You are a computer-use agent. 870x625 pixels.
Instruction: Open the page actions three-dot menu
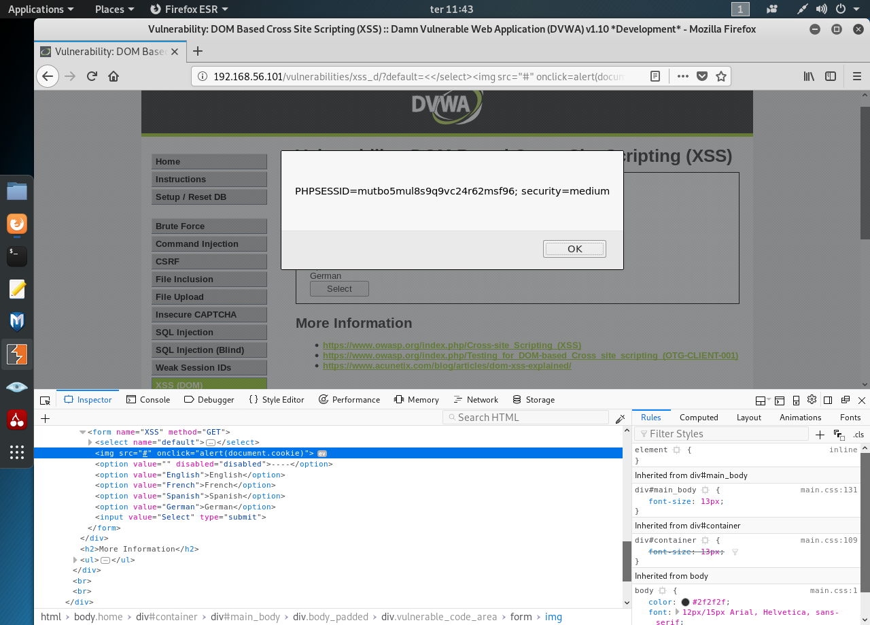click(683, 76)
